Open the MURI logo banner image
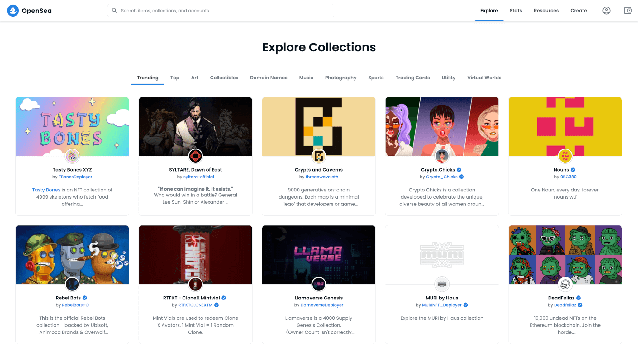This screenshot has height=349, width=638. [x=442, y=255]
